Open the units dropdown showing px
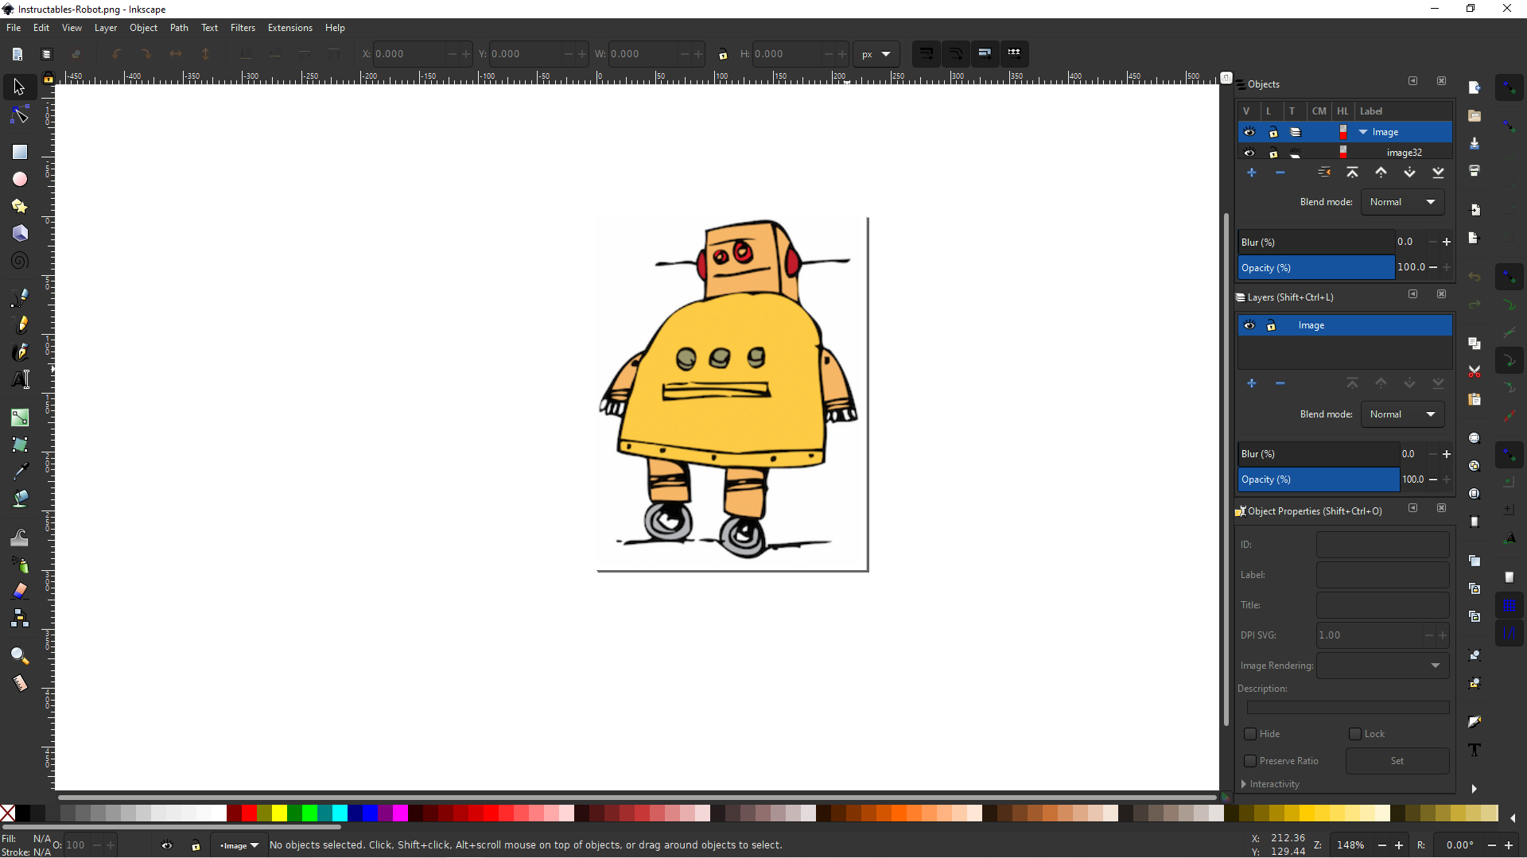The width and height of the screenshot is (1527, 858). pyautogui.click(x=876, y=54)
